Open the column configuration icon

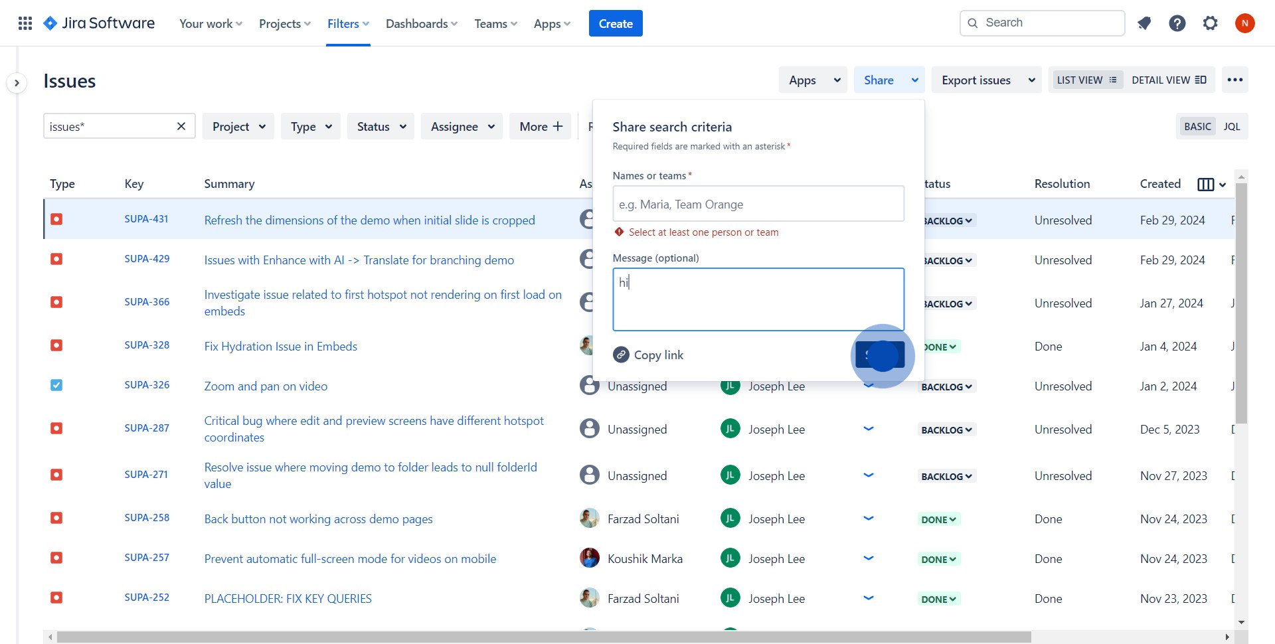point(1205,185)
